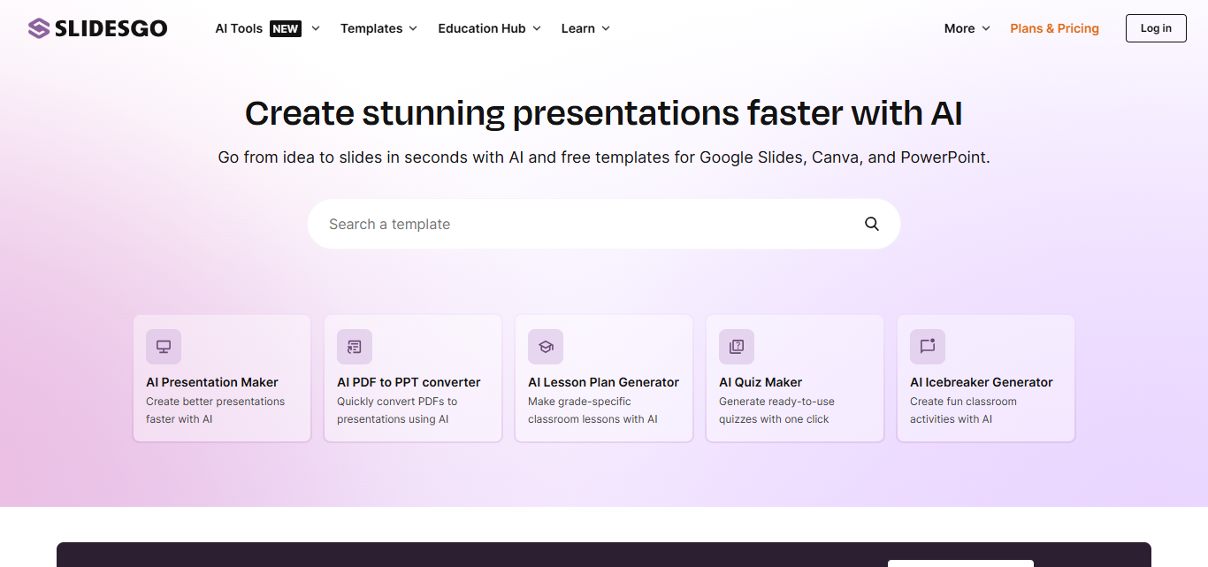The height and width of the screenshot is (567, 1208).
Task: Open the AI PDF to PPT converter title
Action: [409, 382]
